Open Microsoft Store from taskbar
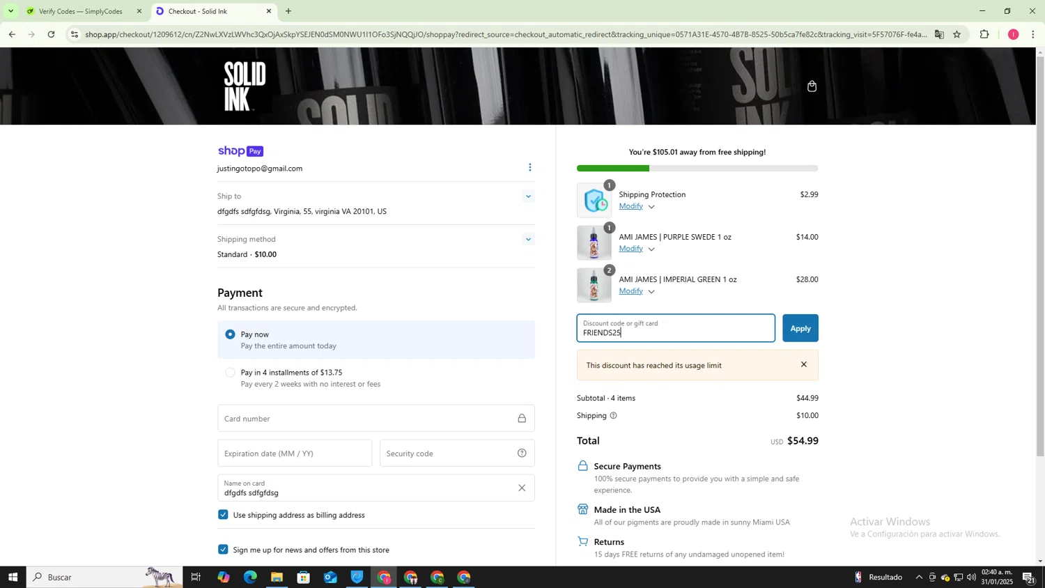The image size is (1045, 588). pyautogui.click(x=303, y=577)
